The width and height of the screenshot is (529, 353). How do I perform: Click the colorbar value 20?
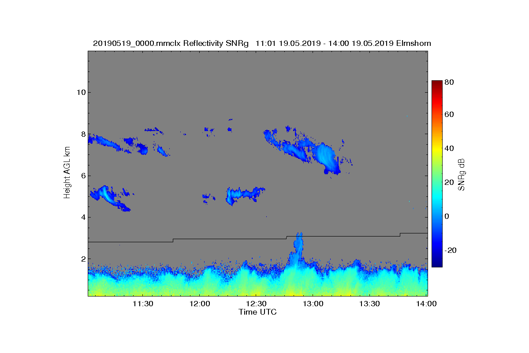(450, 182)
